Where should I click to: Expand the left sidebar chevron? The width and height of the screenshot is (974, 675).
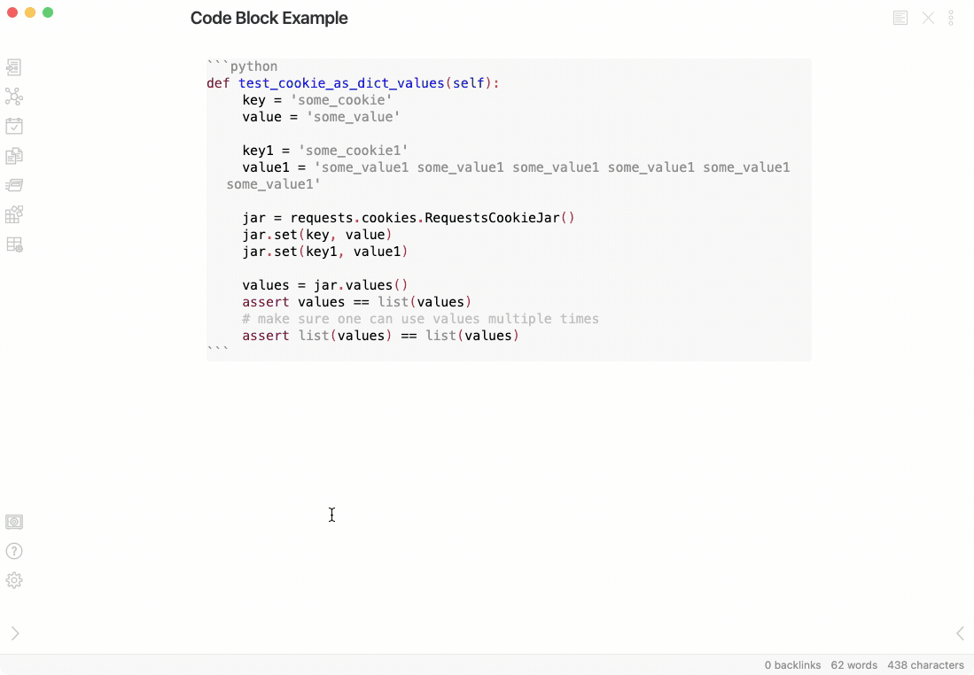pos(15,633)
